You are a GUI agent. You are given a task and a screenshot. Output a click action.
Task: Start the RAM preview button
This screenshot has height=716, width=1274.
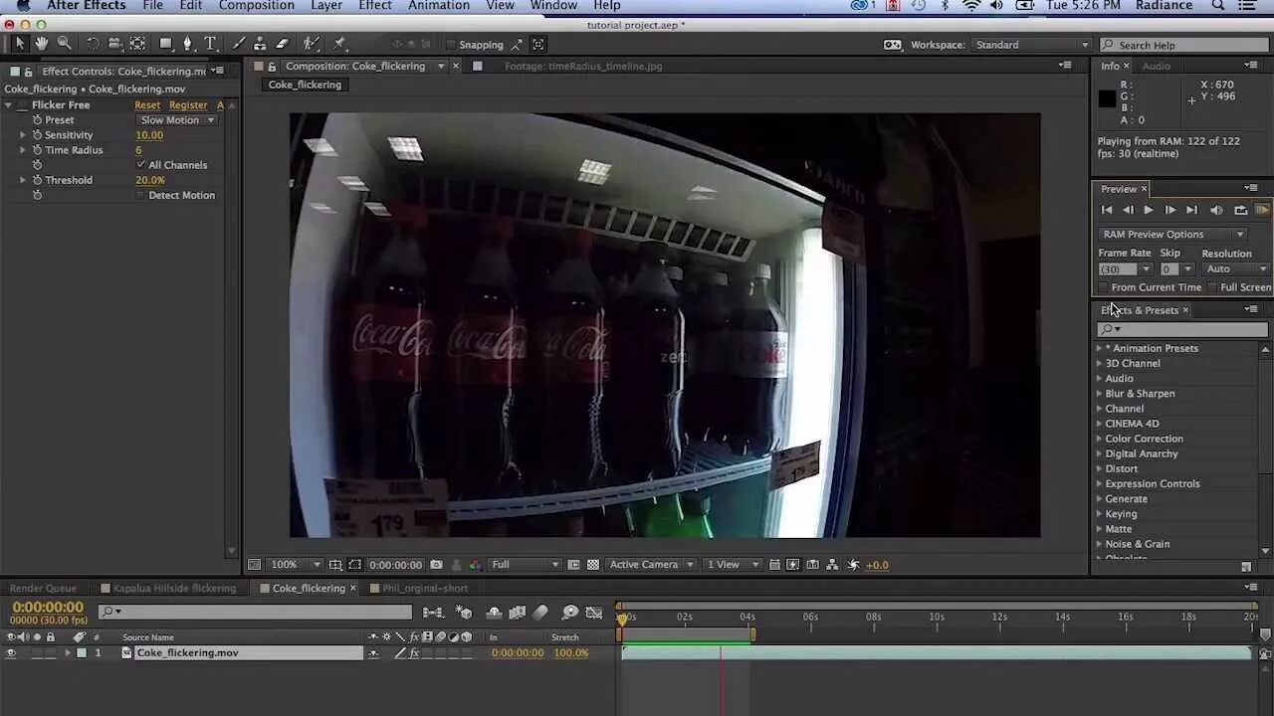point(1262,210)
